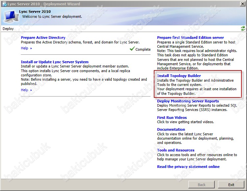Screen dimensions: 247x191
Task: Click the 'Help' text under Install or Update section
Action: point(25,90)
